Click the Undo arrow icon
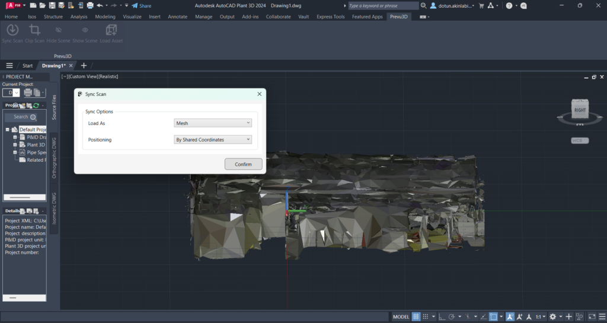This screenshot has width=607, height=323. tap(100, 5)
